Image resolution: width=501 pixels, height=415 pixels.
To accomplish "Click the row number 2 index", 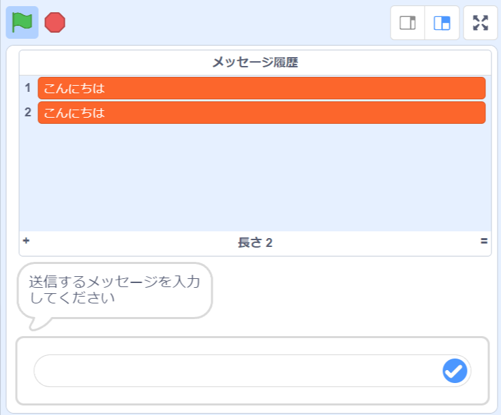I will click(x=28, y=112).
